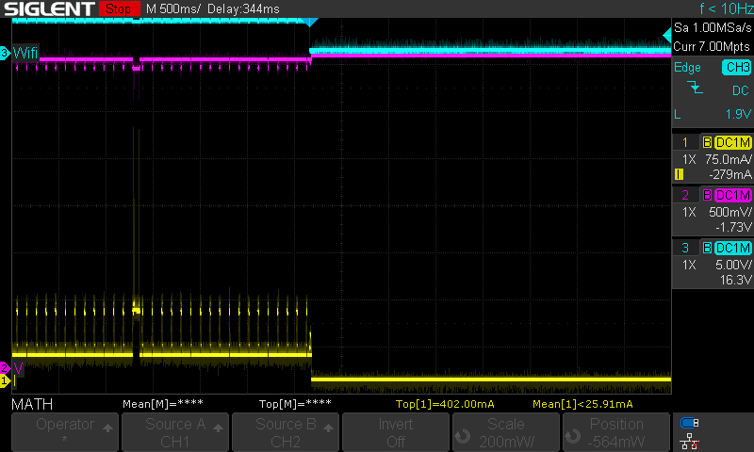
Task: Click the Mean[1]<25.91mA measurement
Action: 582,404
